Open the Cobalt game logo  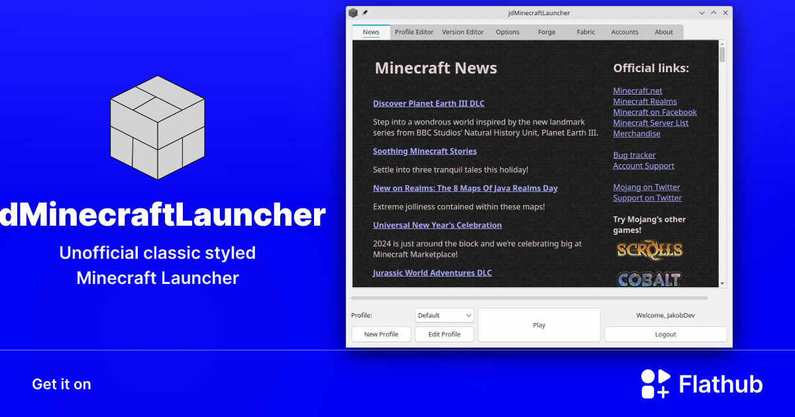pos(649,279)
